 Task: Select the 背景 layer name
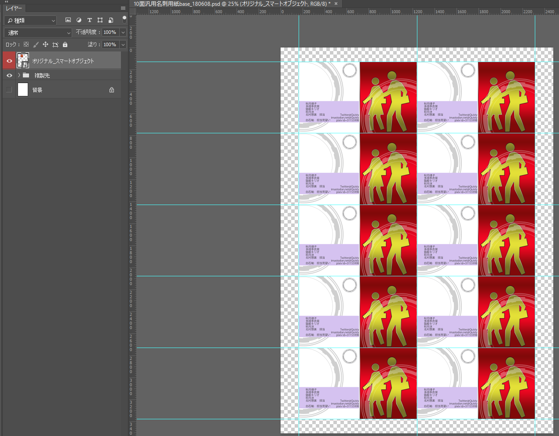tap(37, 90)
